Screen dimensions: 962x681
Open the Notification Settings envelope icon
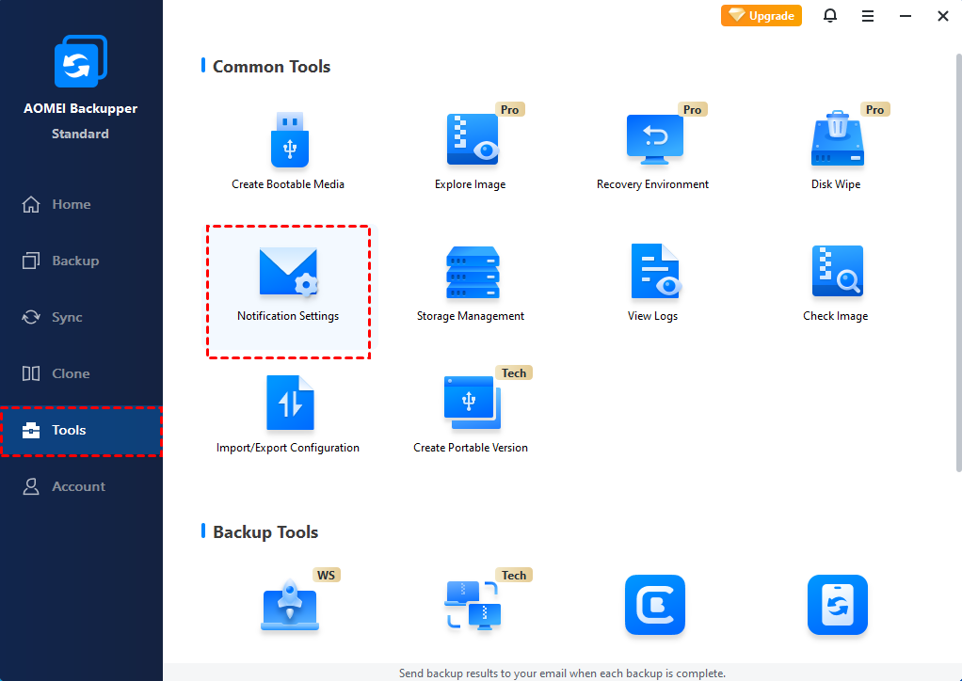pos(288,272)
